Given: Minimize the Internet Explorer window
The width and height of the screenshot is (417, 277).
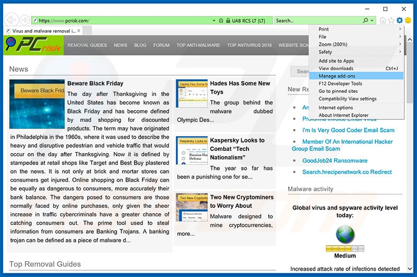Looking at the screenshot, I should [367, 9].
